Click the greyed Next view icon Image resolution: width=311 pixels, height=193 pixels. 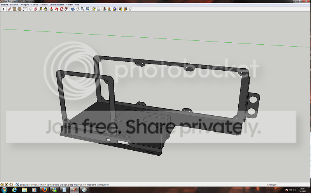click(x=99, y=9)
